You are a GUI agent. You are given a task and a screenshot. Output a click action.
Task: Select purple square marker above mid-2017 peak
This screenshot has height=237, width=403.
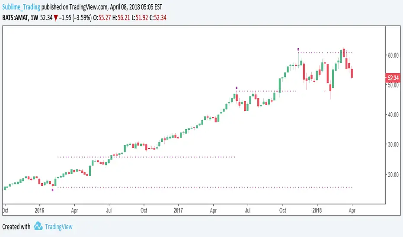[237, 88]
